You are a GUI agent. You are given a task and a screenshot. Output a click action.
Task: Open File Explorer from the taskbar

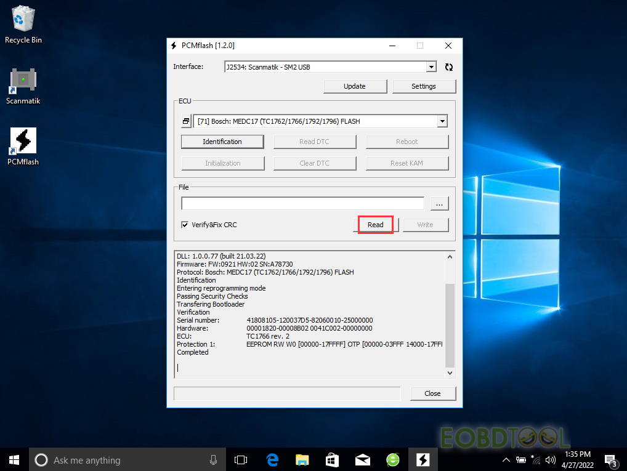[302, 459]
